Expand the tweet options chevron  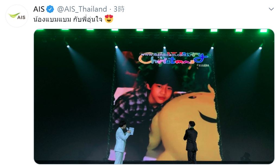[x=271, y=9]
